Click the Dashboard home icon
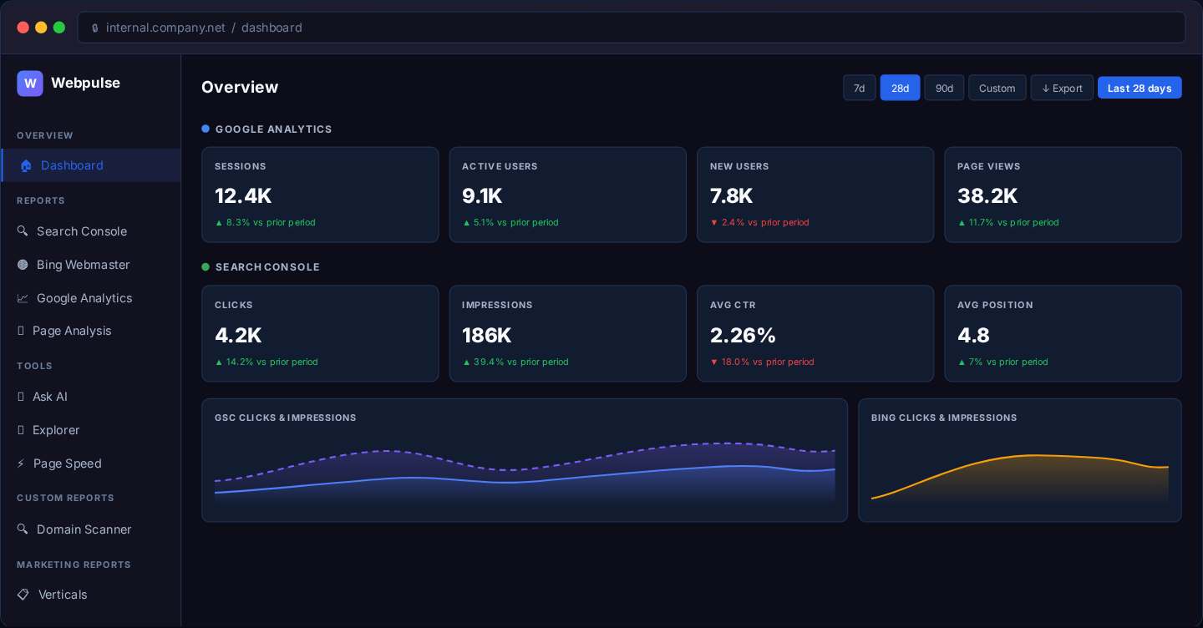Viewport: 1203px width, 628px height. pos(26,165)
